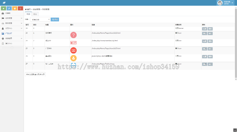The image size is (237, 132).
Task: Click the edit button for the VIP row
Action: click(x=205, y=41)
